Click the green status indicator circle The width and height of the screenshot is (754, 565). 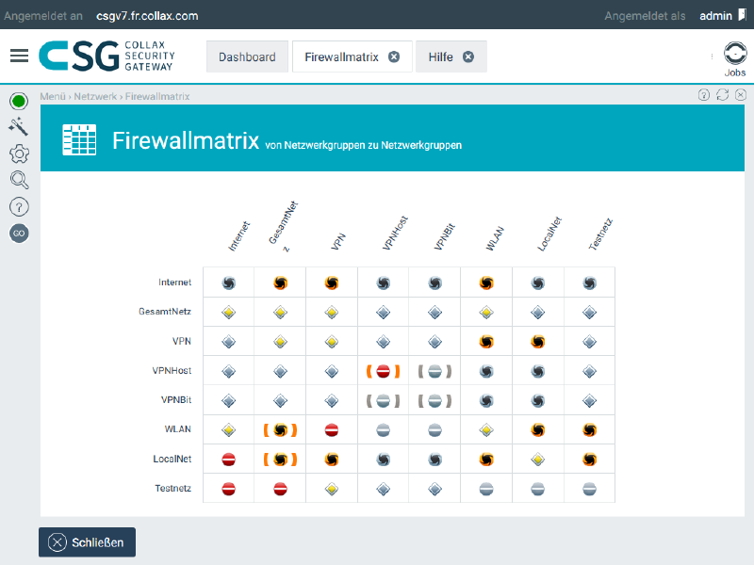[x=19, y=101]
